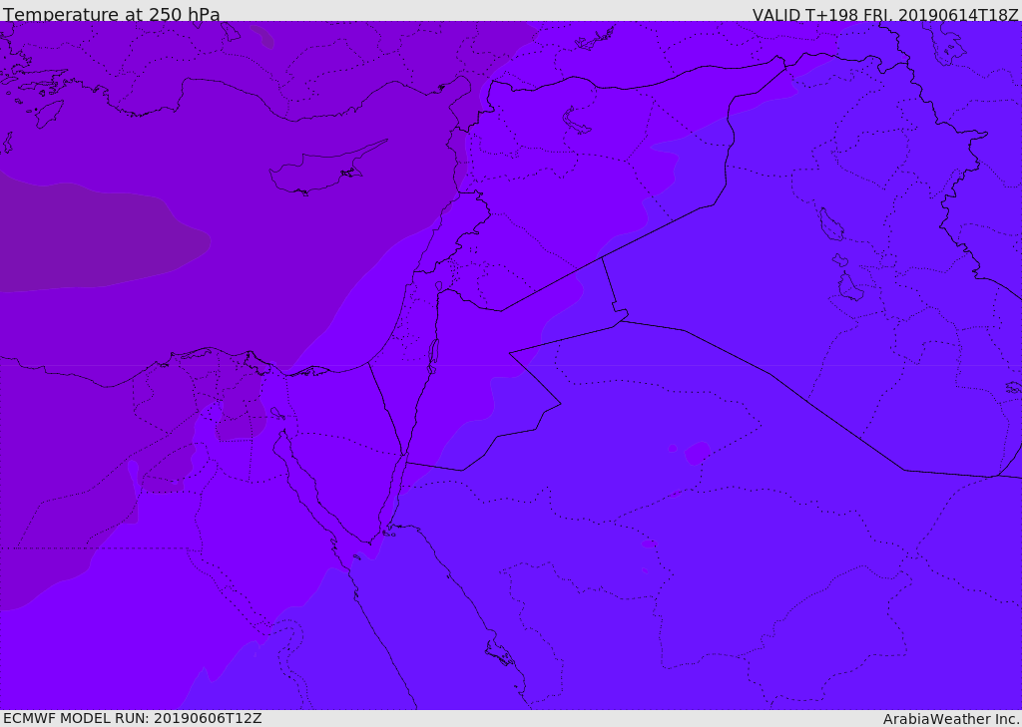Click the 'ECMWF MODEL RUN: 20190606T12Z' label
The width and height of the screenshot is (1022, 727).
point(133,719)
